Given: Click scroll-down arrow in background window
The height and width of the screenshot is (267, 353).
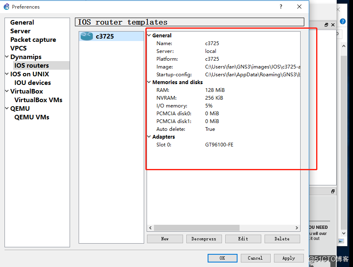Looking at the screenshot, I should coord(344,233).
